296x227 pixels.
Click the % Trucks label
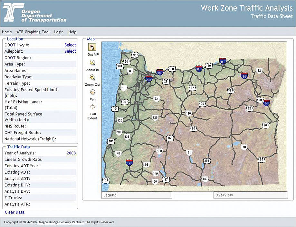13,198
